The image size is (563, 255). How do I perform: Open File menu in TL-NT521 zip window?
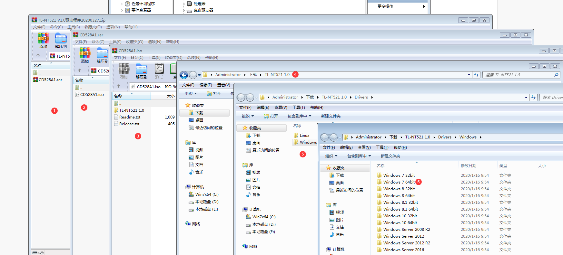click(39, 27)
